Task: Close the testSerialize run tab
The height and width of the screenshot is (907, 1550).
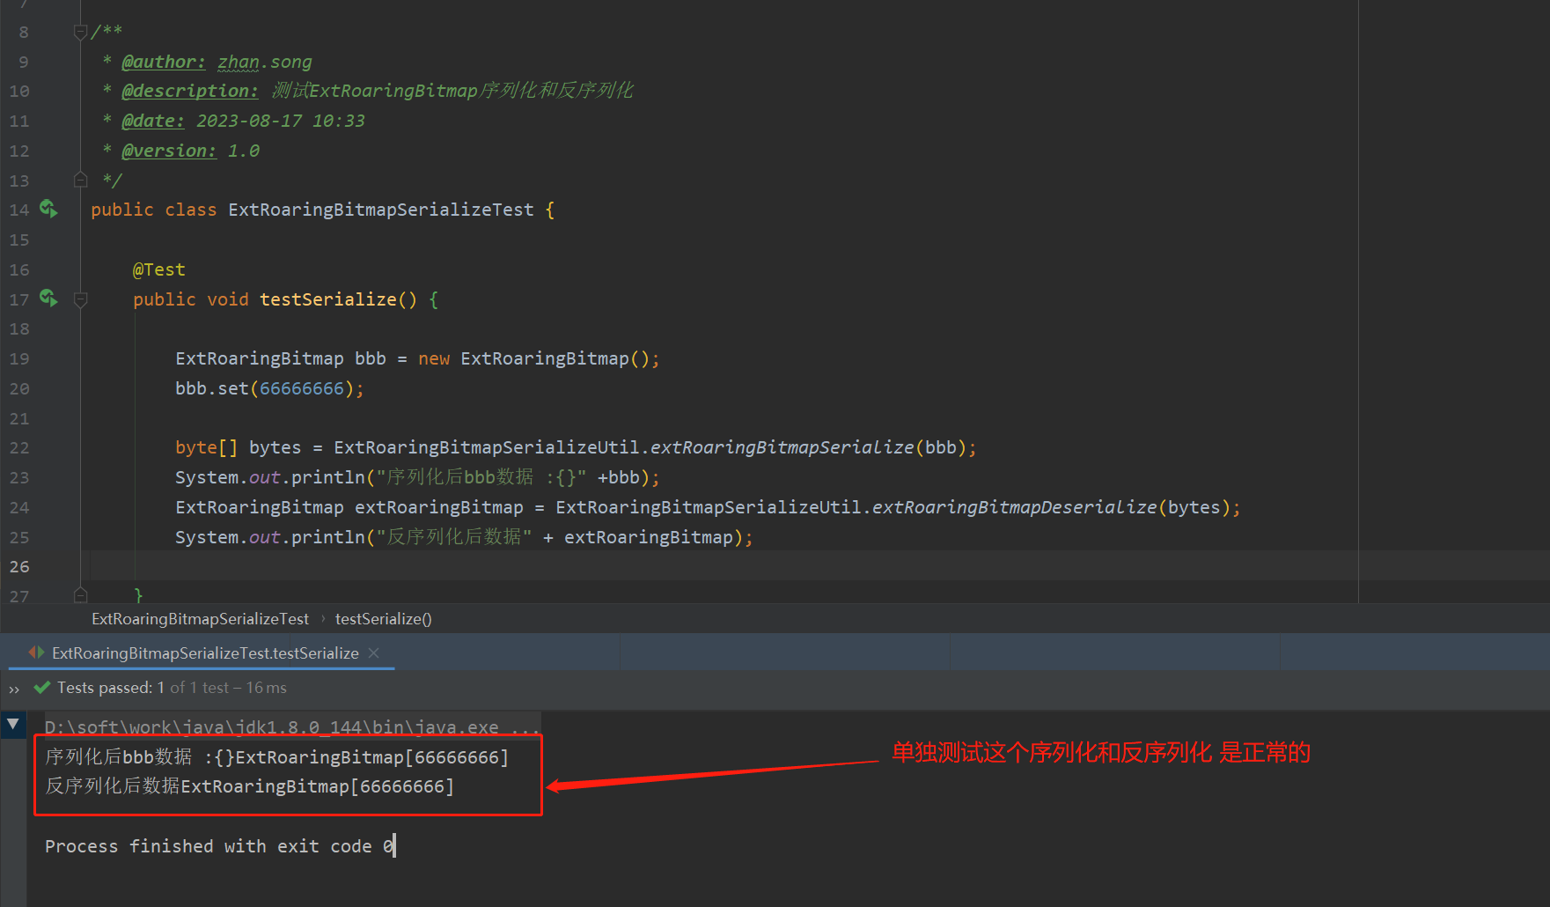Action: (374, 653)
